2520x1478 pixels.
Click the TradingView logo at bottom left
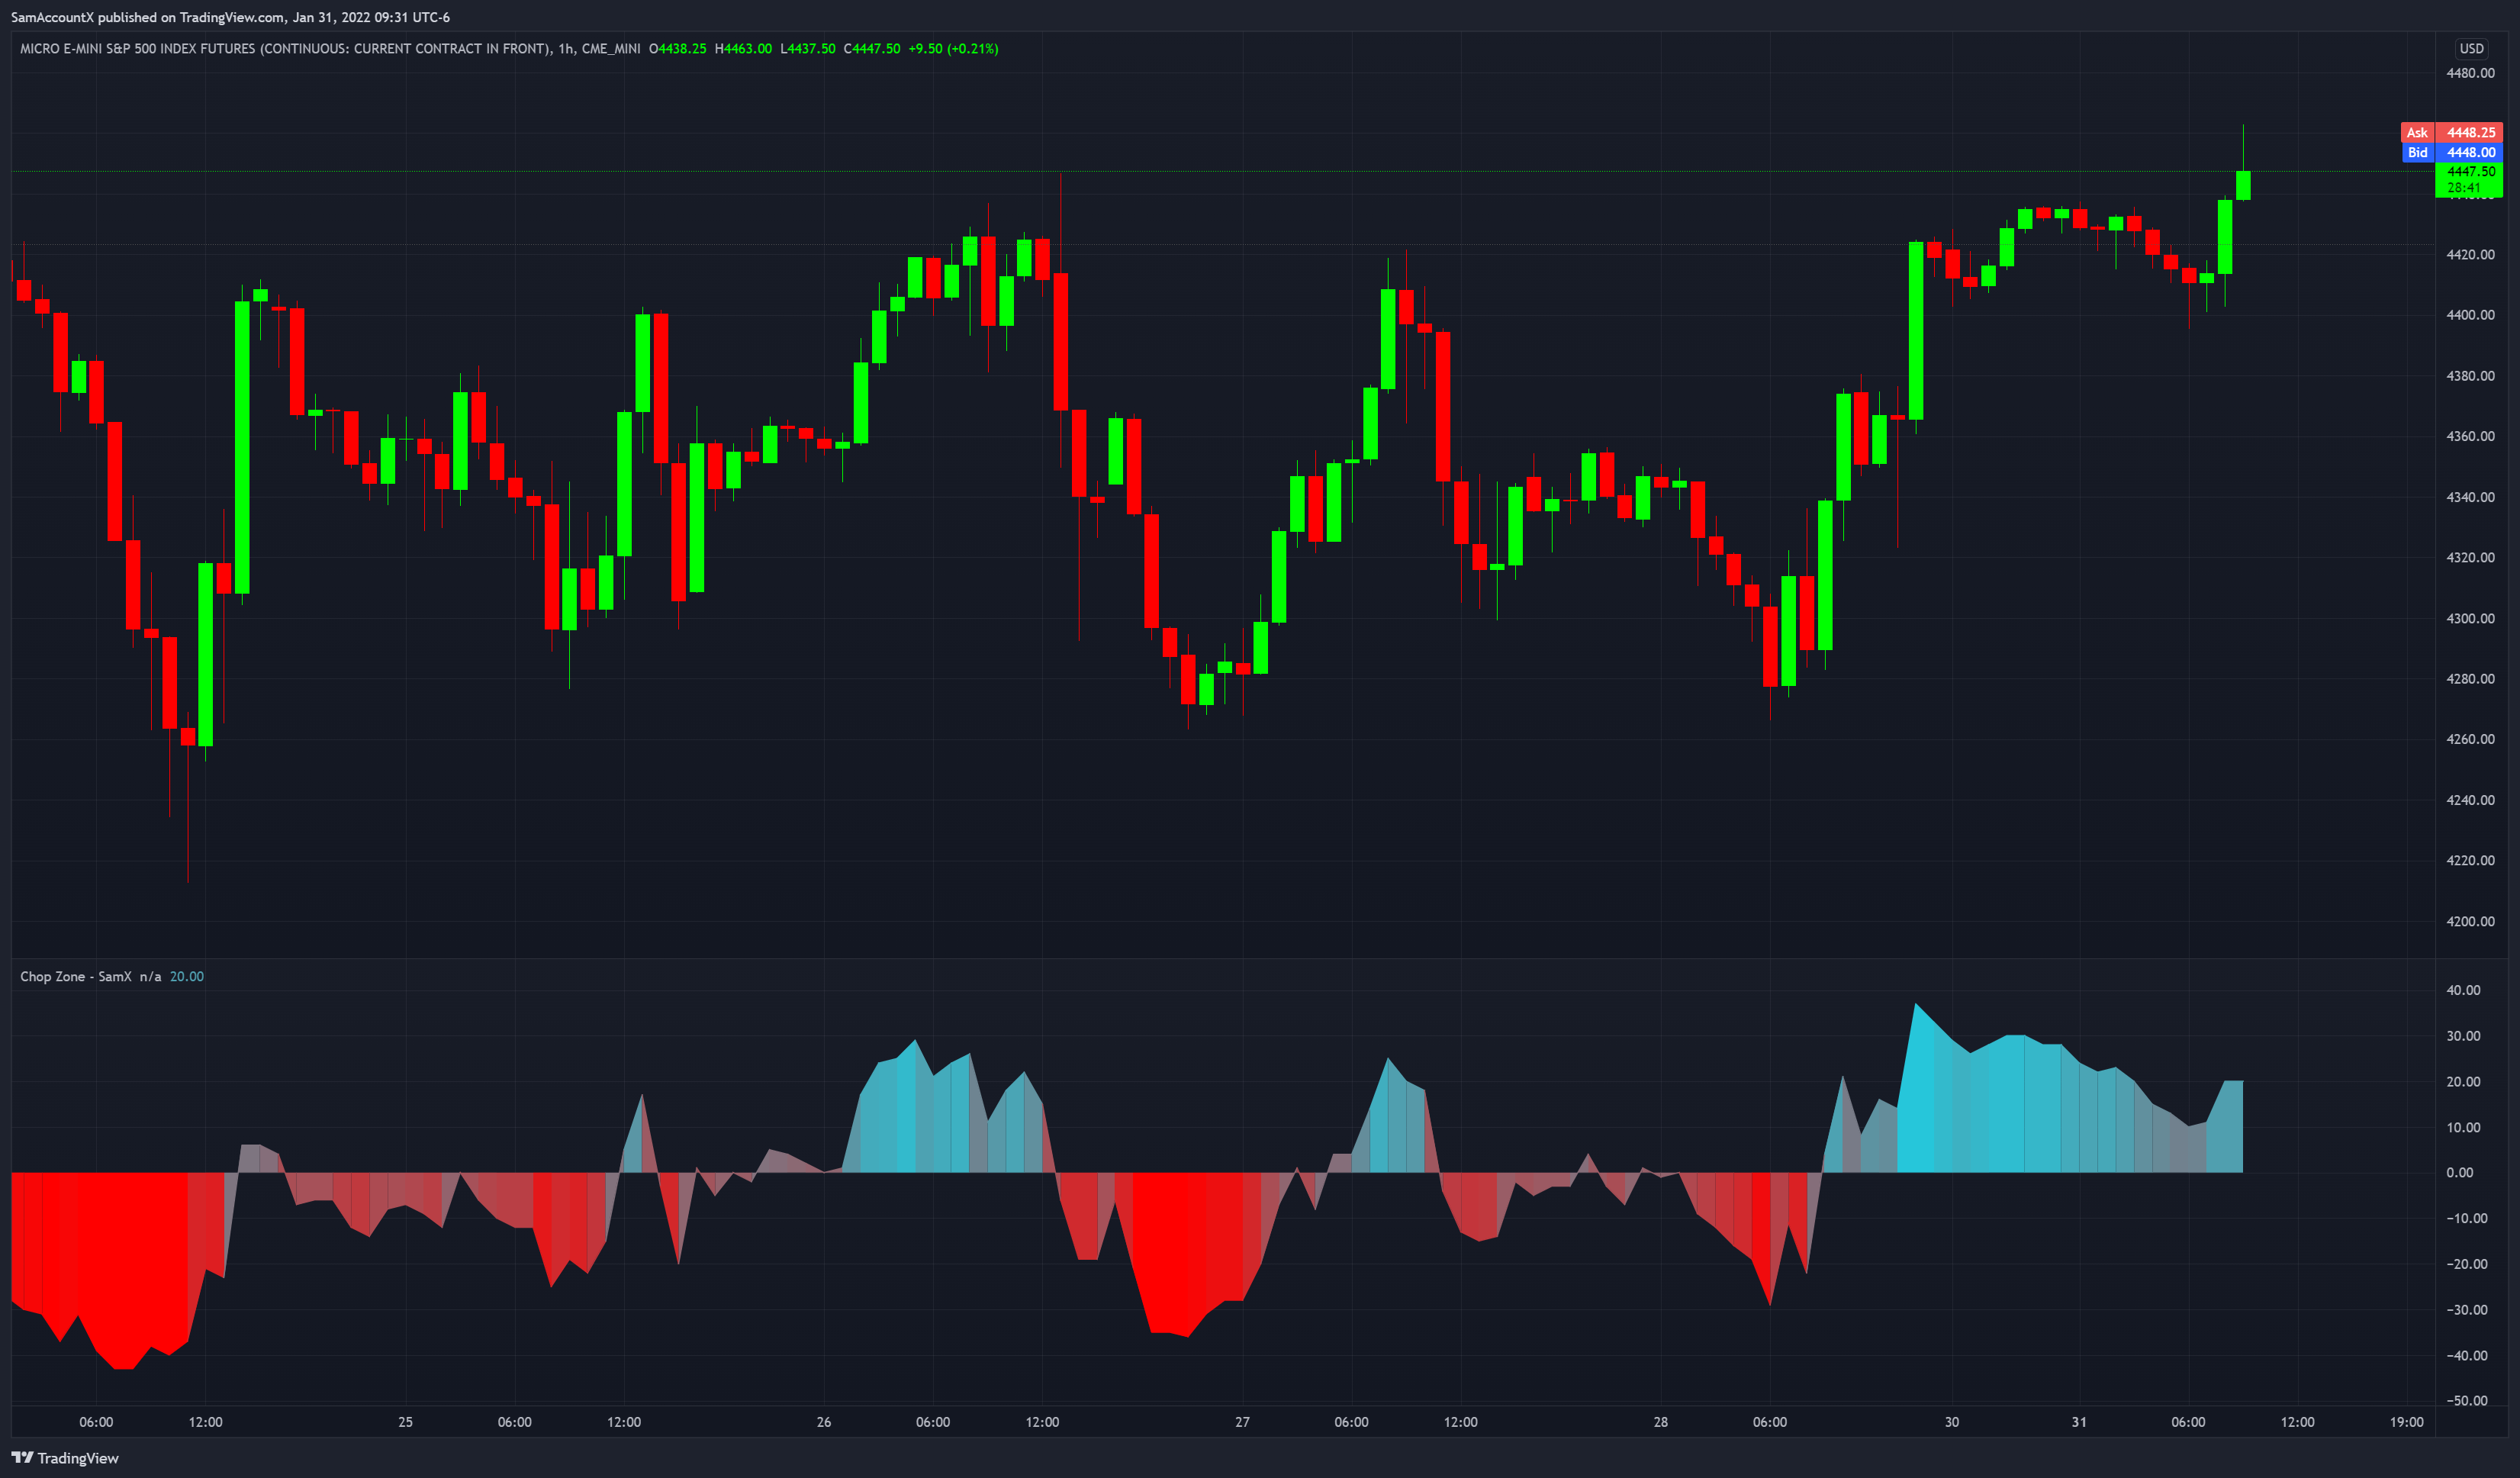coord(65,1458)
